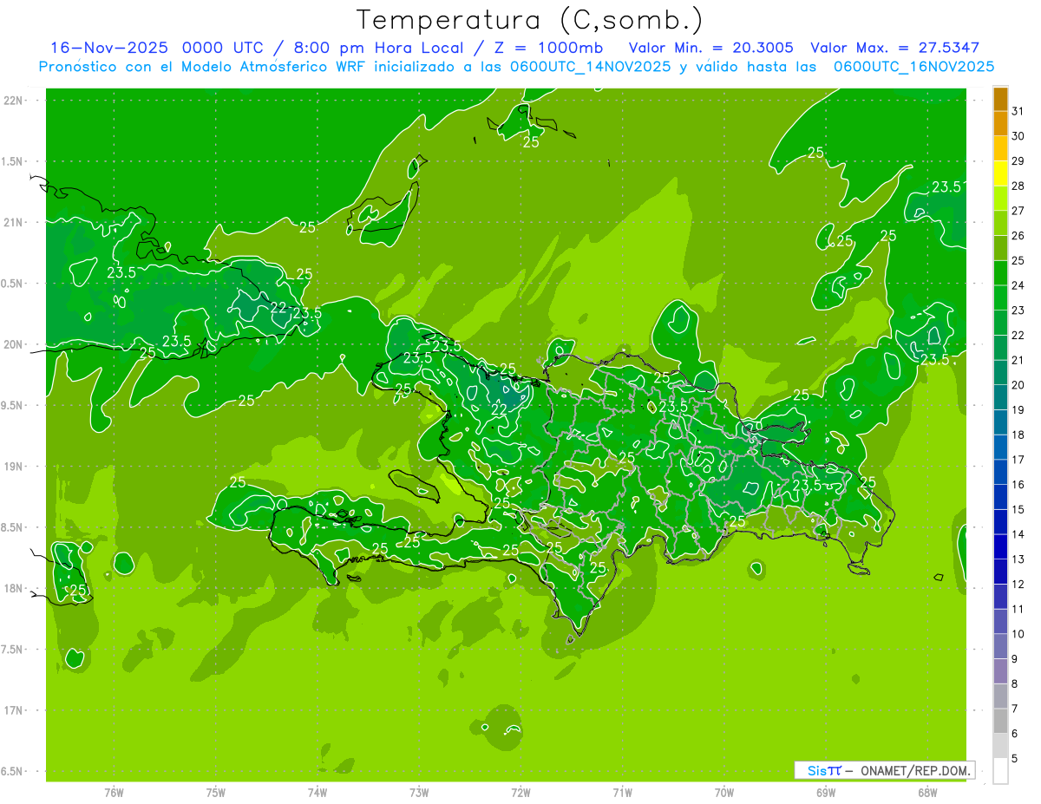Click the legend scale label '12'
This screenshot has width=1041, height=804.
click(x=1018, y=584)
